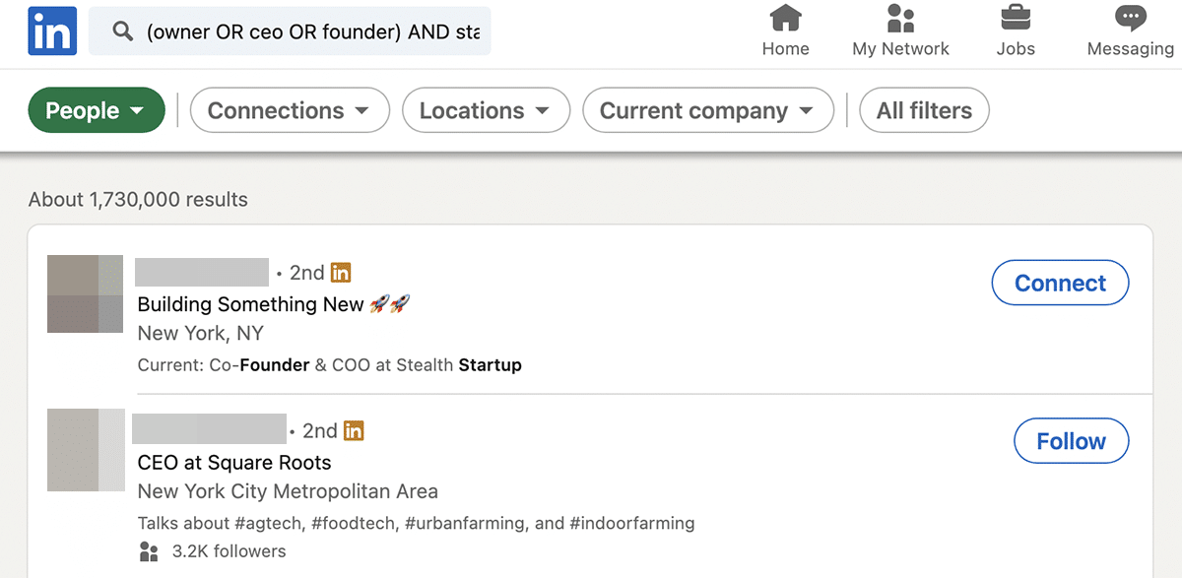This screenshot has width=1182, height=578.
Task: Click the Premium badge beside the second result
Action: (x=354, y=430)
